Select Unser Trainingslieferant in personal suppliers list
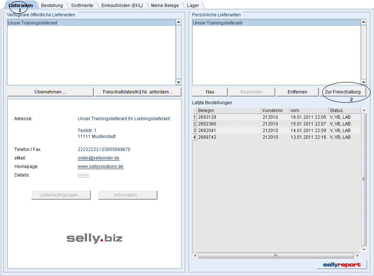 point(276,23)
